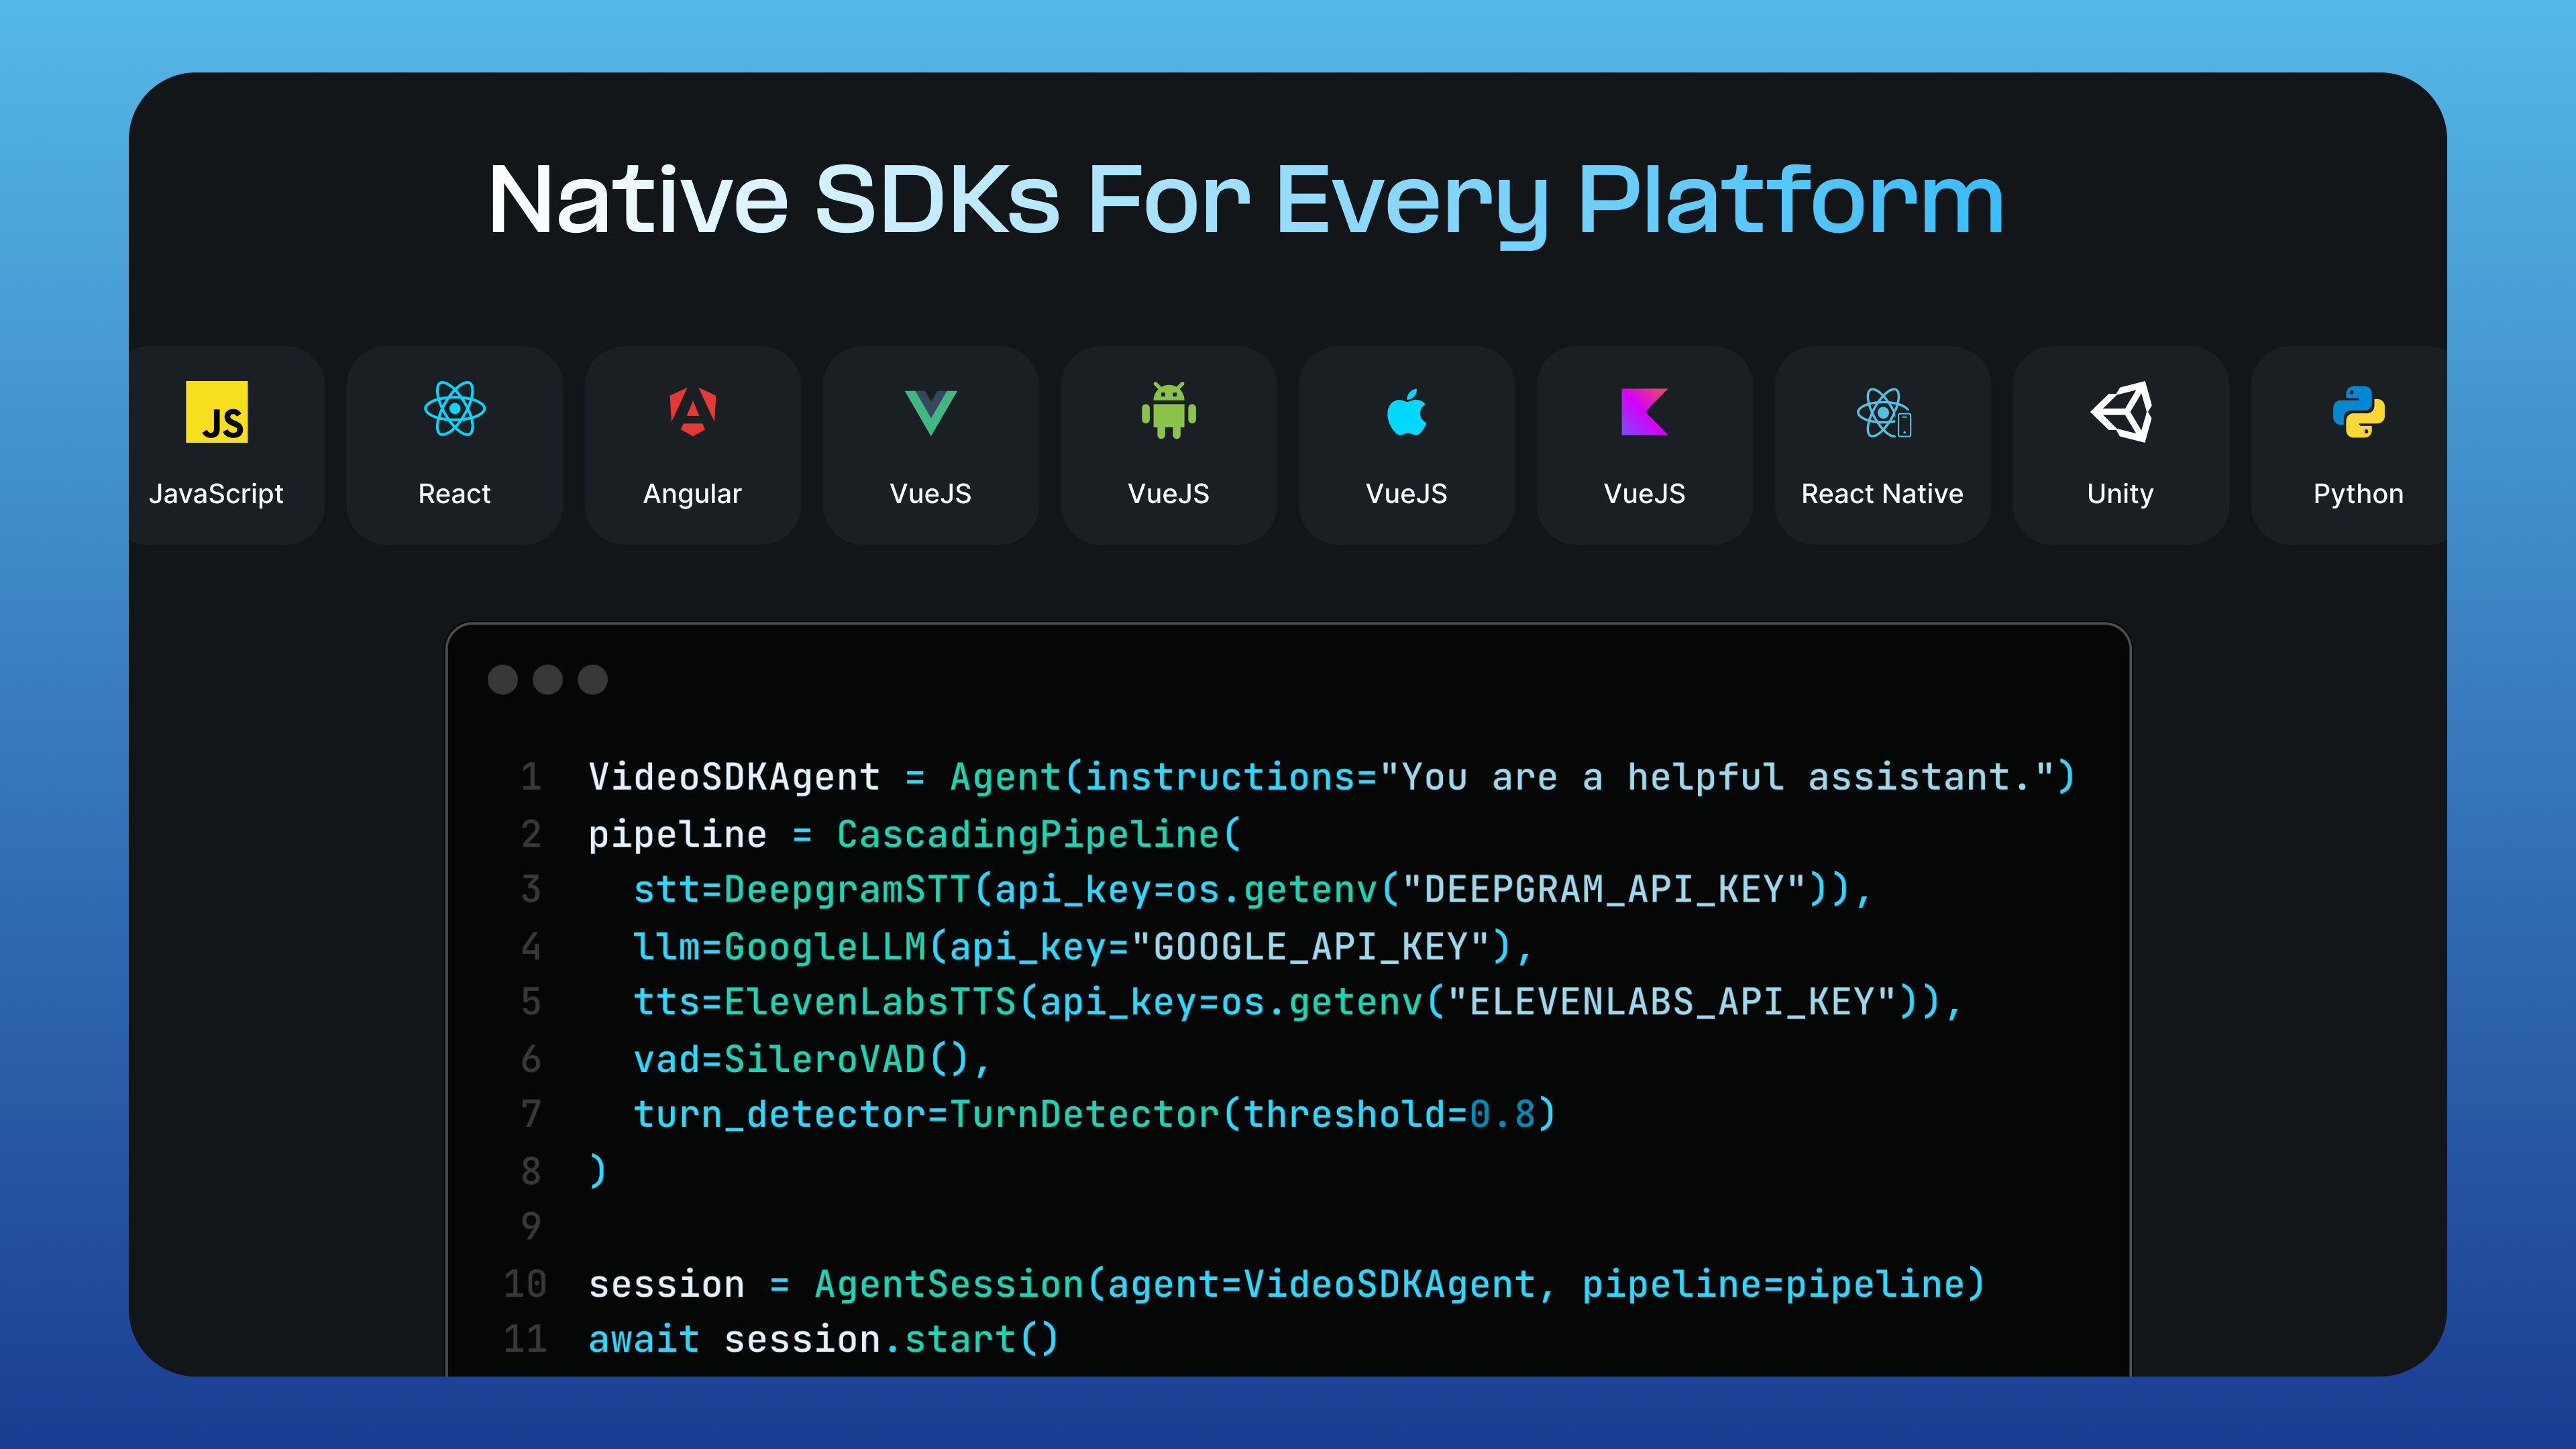Select the React label text
Viewport: 2576px width, 1449px height.
[454, 494]
